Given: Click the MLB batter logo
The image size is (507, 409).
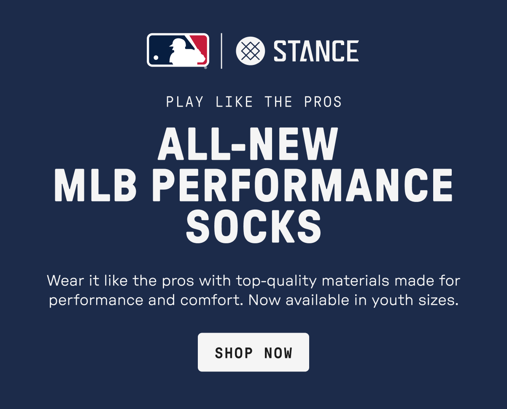Looking at the screenshot, I should point(178,50).
